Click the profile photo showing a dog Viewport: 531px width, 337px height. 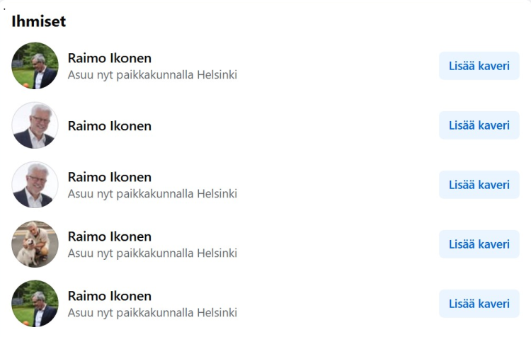coord(35,244)
